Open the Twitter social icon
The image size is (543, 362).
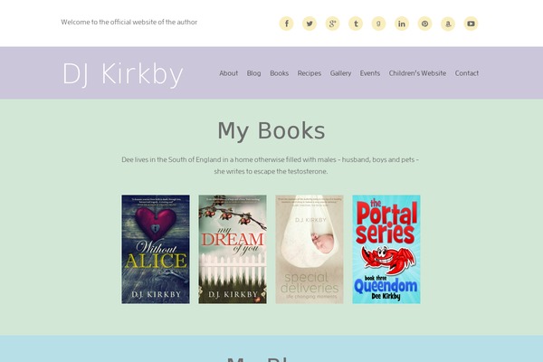(x=310, y=24)
